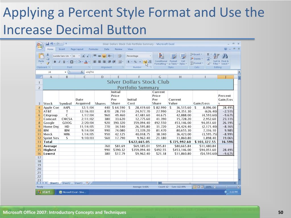The width and height of the screenshot is (291, 218).
Task: Expand the Name Box dropdown arrow
Action: (x=66, y=72)
